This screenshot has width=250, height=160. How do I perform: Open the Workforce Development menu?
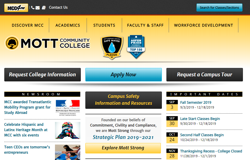click(203, 25)
